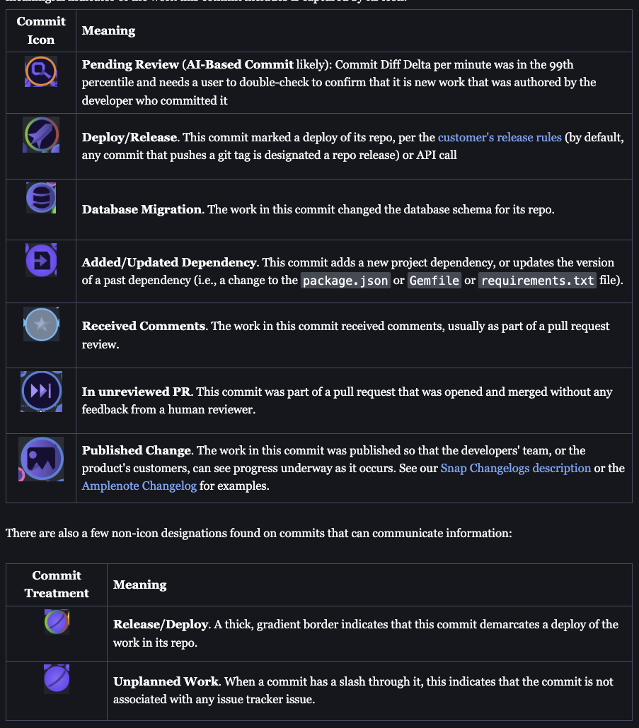Click the Added/Updated Dependency arrow icon
Image resolution: width=639 pixels, height=728 pixels.
click(x=40, y=259)
